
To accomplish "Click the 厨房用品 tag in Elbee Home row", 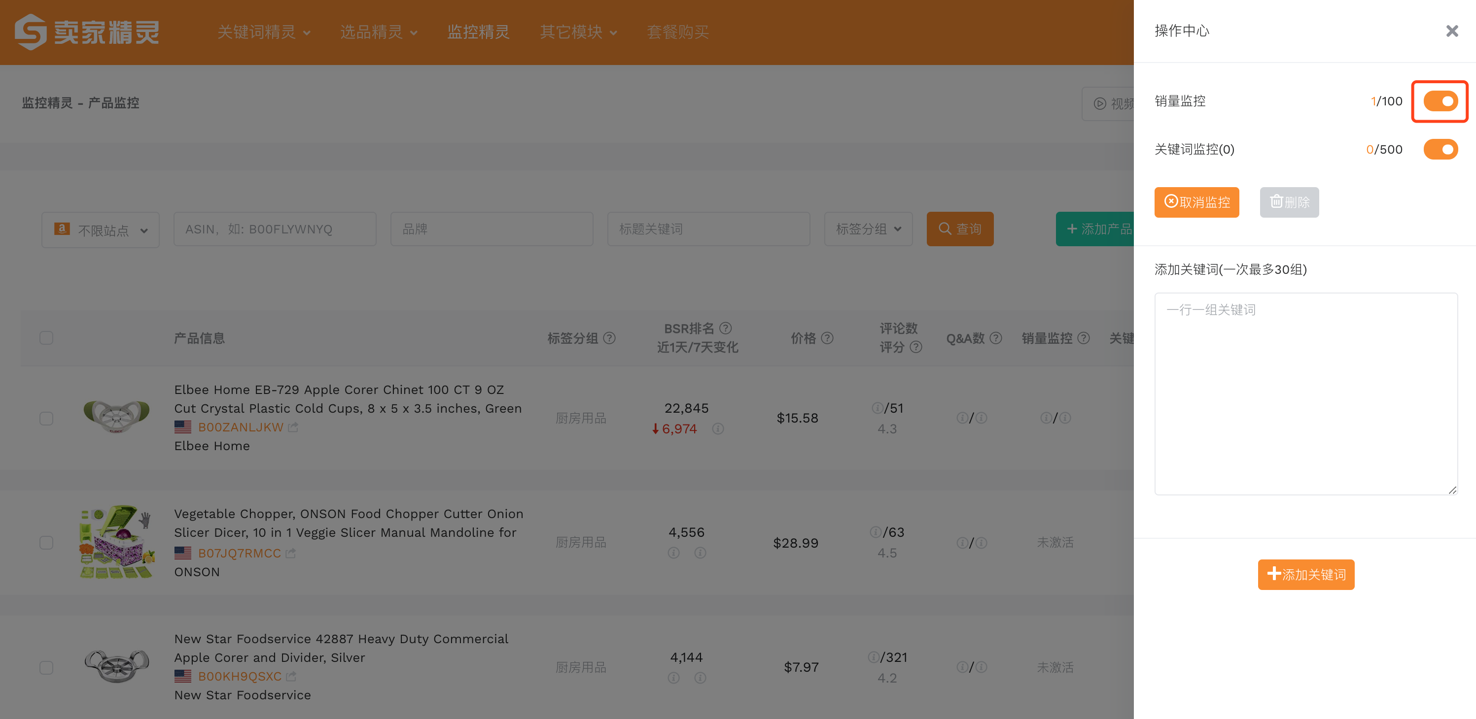I will pyautogui.click(x=580, y=418).
